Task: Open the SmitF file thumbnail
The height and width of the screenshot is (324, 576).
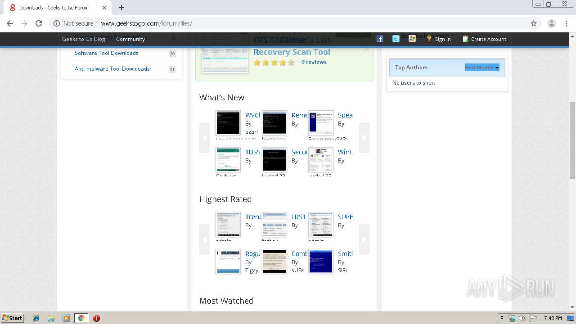Action: (x=321, y=261)
